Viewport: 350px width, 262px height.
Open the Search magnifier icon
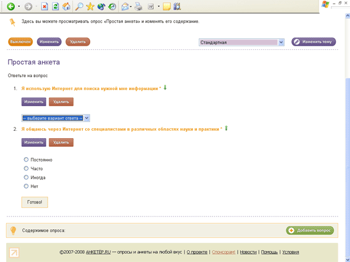(79, 6)
